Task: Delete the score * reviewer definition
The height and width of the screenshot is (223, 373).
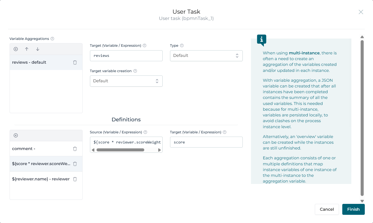Action: pyautogui.click(x=75, y=164)
